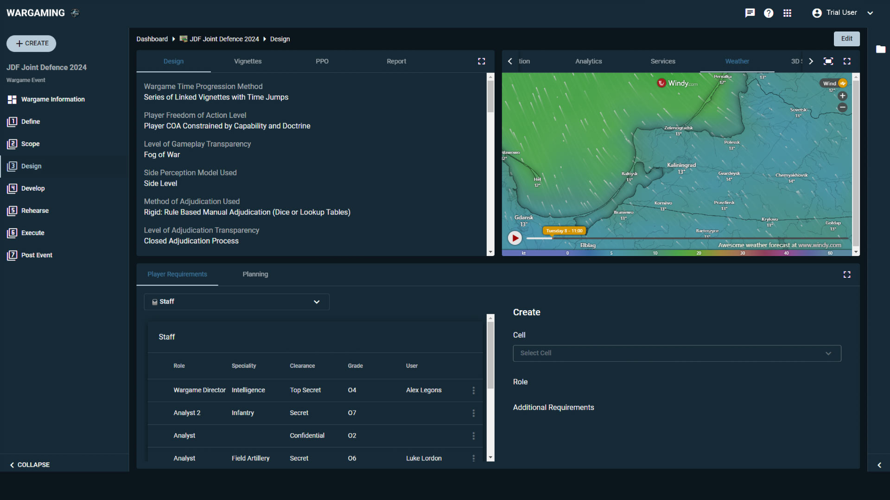Click the Edit button

[846, 39]
